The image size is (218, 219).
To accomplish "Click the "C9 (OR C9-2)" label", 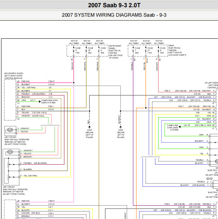I will tap(38, 116).
